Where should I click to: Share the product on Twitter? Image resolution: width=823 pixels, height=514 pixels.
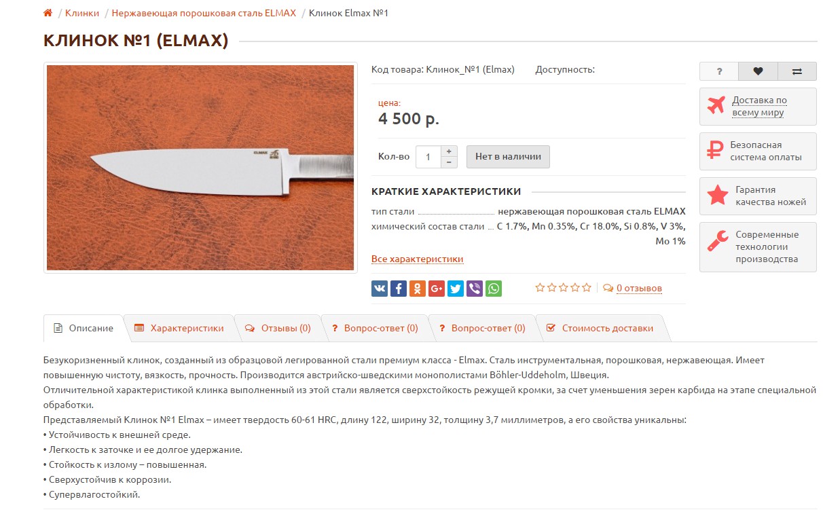(456, 289)
